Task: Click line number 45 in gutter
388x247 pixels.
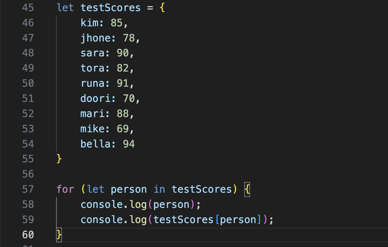Action: (28, 8)
